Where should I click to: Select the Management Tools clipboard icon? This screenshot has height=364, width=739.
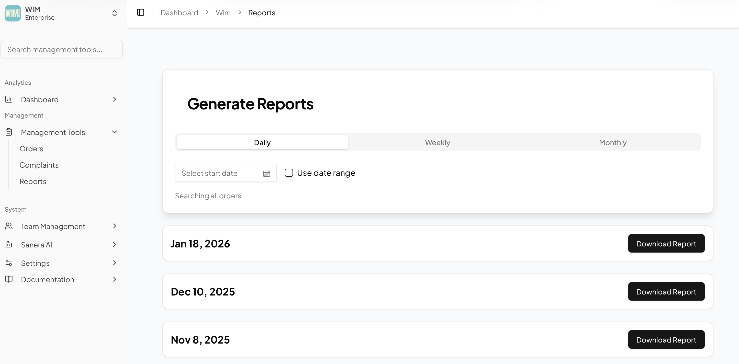tap(9, 132)
